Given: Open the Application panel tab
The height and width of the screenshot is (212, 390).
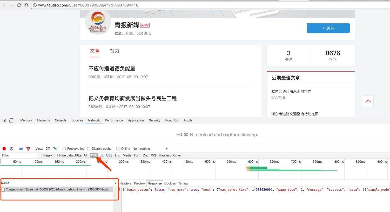Looking at the screenshot, I should (136, 120).
